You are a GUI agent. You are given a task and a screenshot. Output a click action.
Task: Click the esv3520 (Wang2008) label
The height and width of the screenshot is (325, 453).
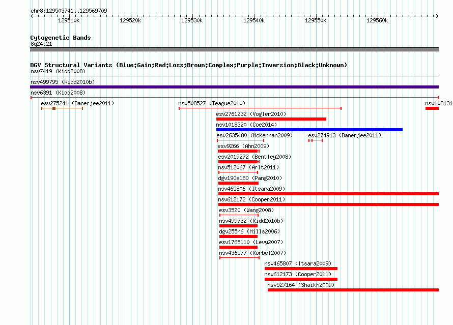[x=246, y=210]
